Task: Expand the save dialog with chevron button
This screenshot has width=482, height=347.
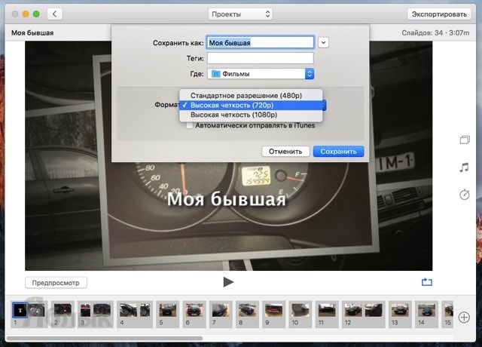Action: pyautogui.click(x=323, y=42)
